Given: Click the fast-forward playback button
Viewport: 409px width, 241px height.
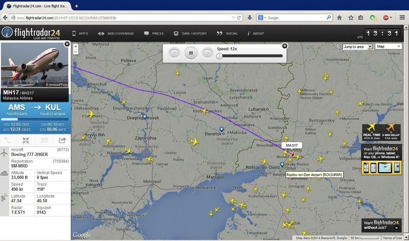Looking at the screenshot, I should 208,53.
